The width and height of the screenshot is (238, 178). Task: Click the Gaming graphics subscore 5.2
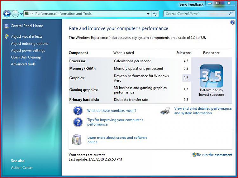click(x=186, y=90)
